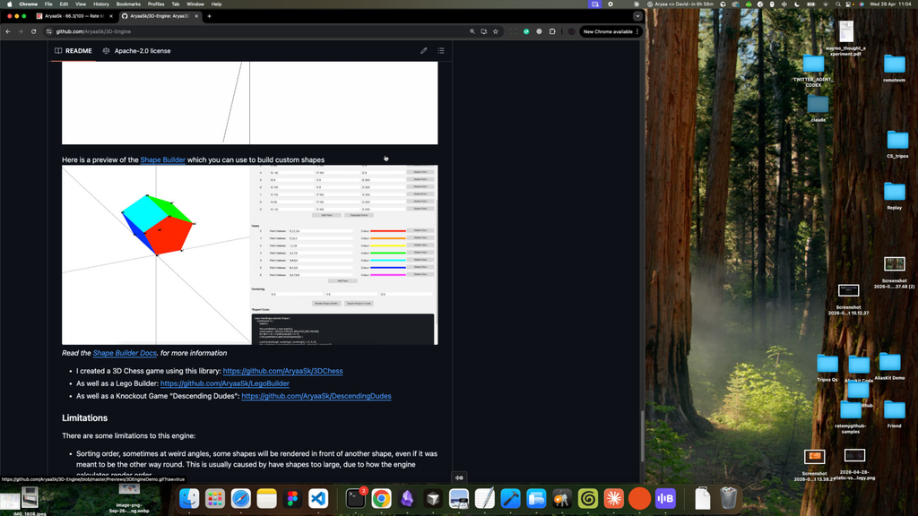The image size is (918, 516).
Task: Switch to the AryaaSk Rate My GitHub tab
Action: click(74, 16)
